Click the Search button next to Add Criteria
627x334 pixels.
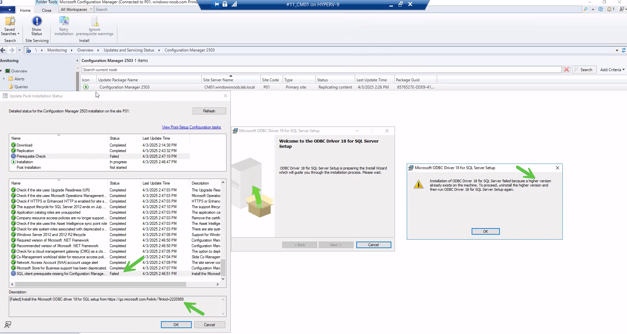584,70
